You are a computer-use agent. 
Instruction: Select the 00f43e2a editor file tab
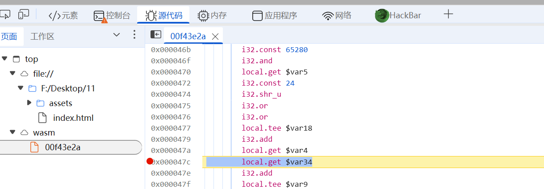pos(188,37)
